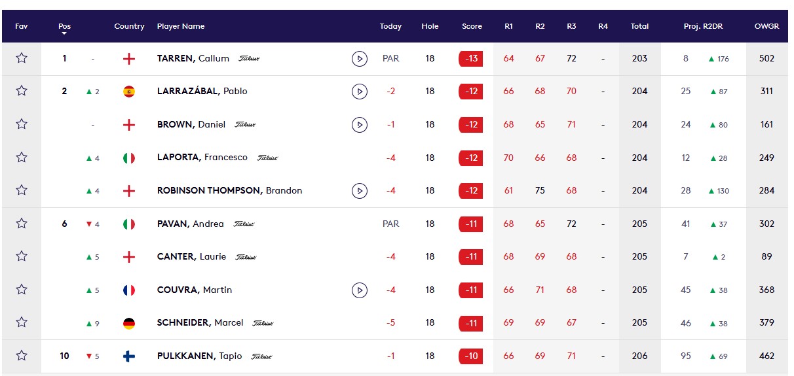Image resolution: width=794 pixels, height=376 pixels.
Task: Click Marcel Schneider's total of 205
Action: point(639,323)
